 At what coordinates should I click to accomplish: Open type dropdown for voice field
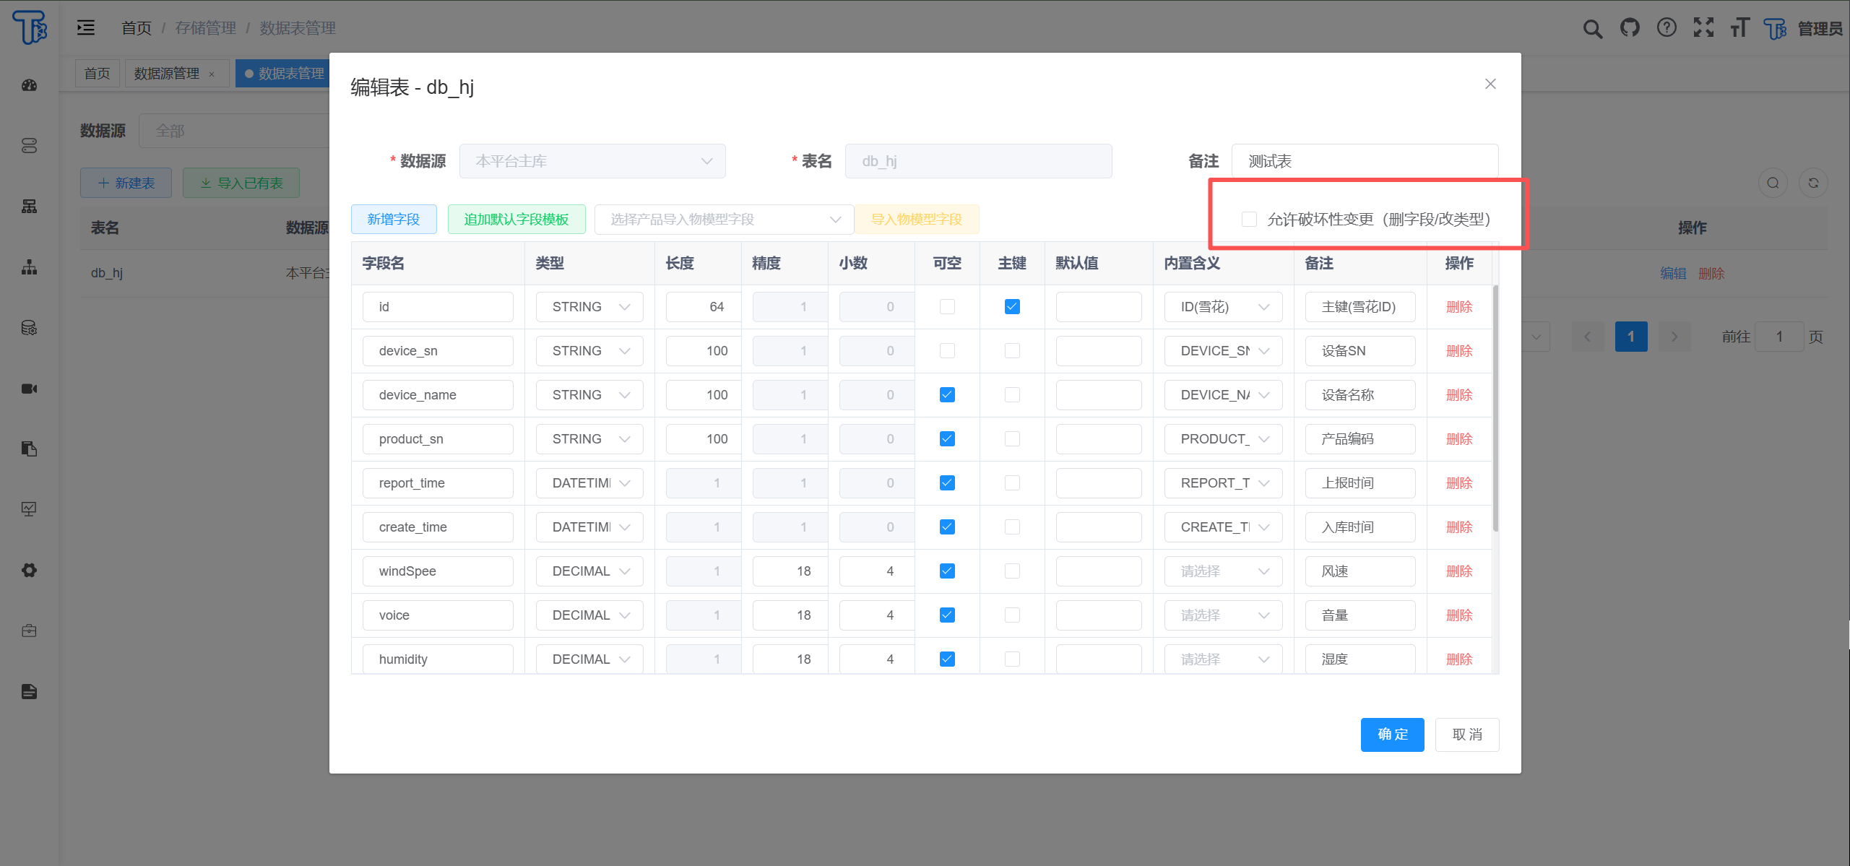589,615
